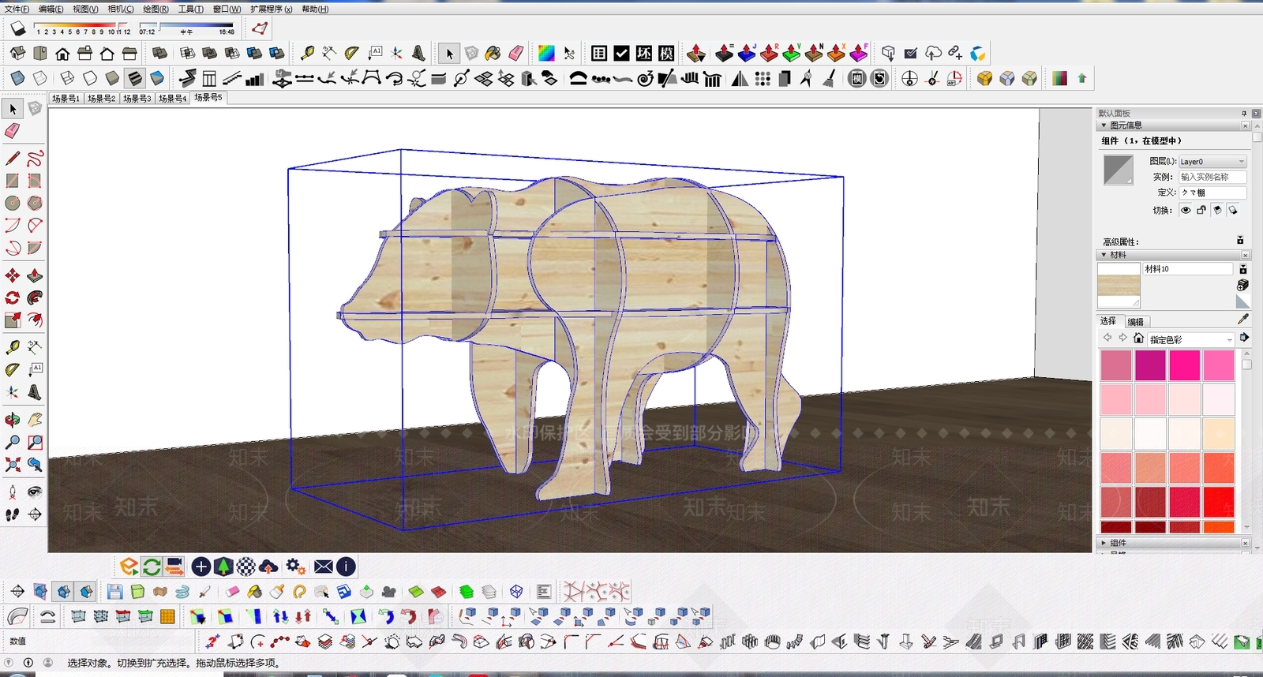The image size is (1263, 677).
Task: Switch to scene tab 场景号3
Action: pyautogui.click(x=137, y=99)
